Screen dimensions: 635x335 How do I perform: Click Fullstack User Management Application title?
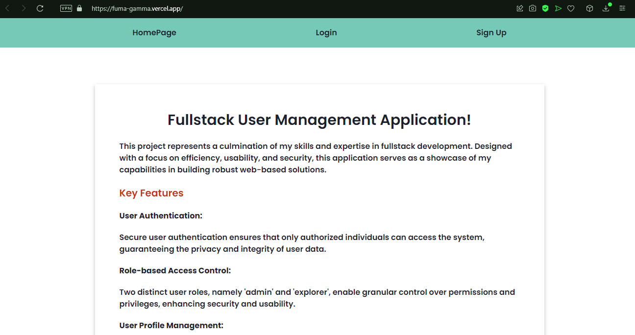[x=319, y=120]
